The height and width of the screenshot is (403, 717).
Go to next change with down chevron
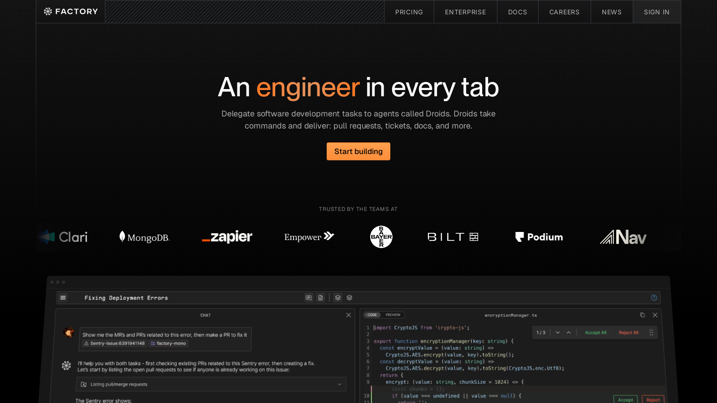557,333
